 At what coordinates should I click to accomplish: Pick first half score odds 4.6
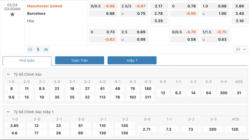click(x=15, y=133)
